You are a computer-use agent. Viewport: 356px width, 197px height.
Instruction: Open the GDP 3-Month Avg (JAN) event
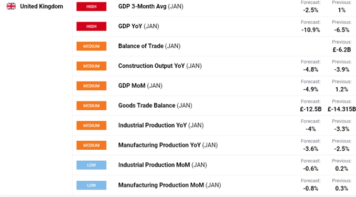point(151,6)
